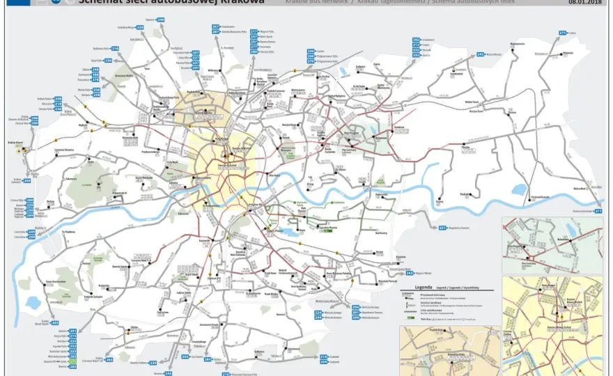Click the blue route 208 badge
613x376 pixels.
click(58, 99)
